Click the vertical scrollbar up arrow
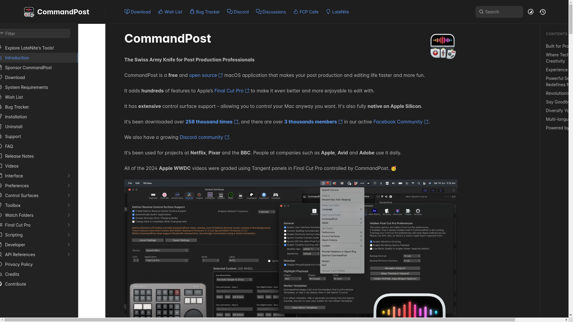Image resolution: width=573 pixels, height=322 pixels. coord(571,2)
